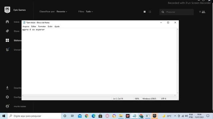This screenshot has width=213, height=119.
Task: Click the Epic Games logo
Action: pos(7,10)
